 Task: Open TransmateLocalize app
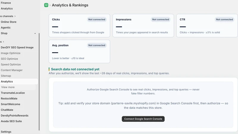tap(13, 93)
